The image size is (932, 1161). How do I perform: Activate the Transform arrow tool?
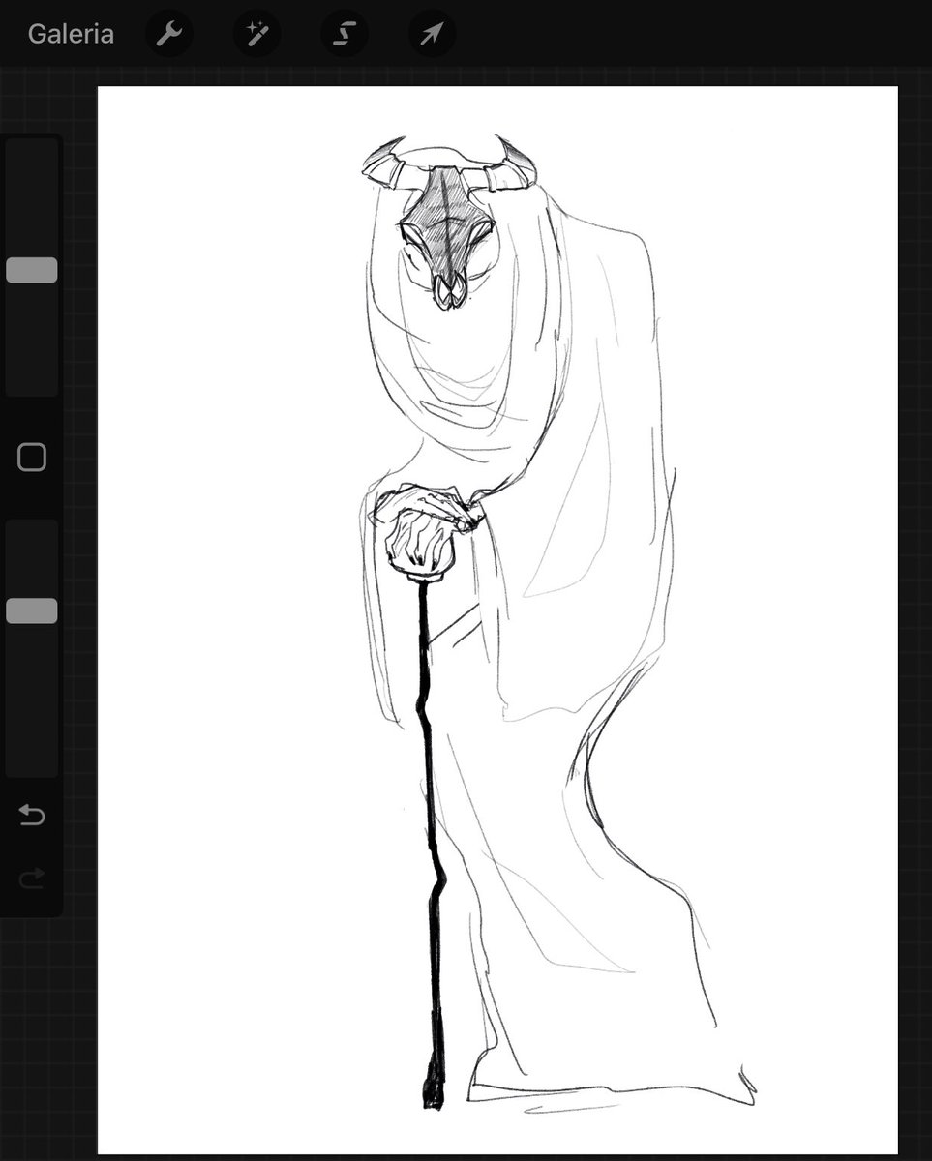(x=432, y=34)
